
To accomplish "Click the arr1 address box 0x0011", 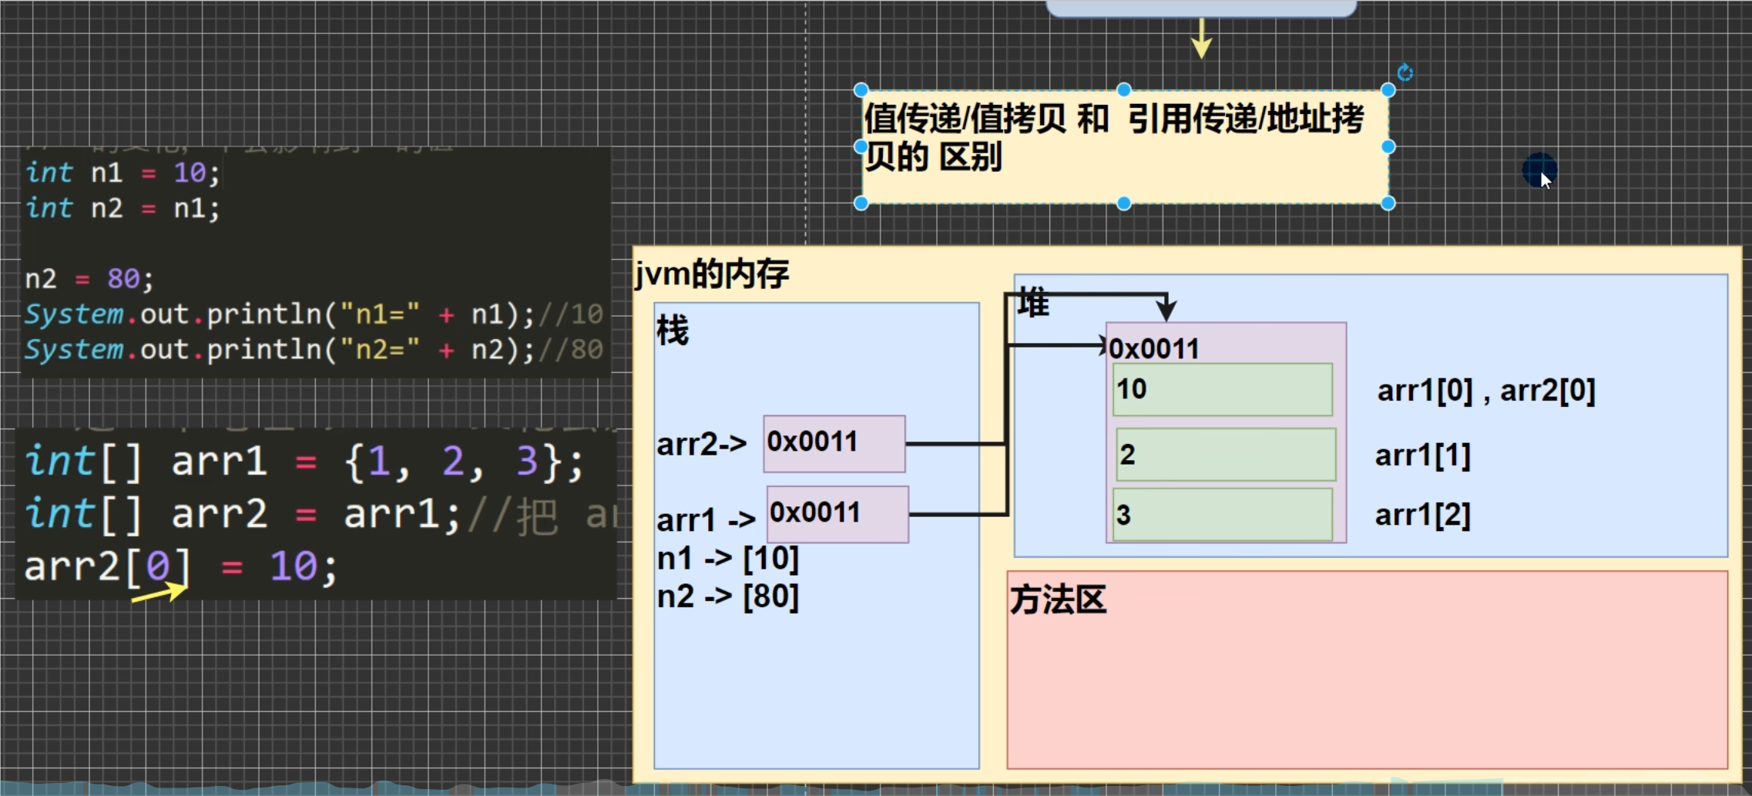I will point(837,514).
